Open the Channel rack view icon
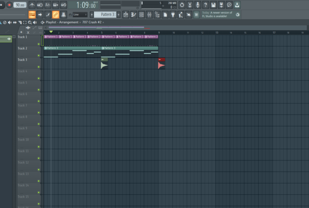Screen dimensions: 309x208 pos(141,15)
